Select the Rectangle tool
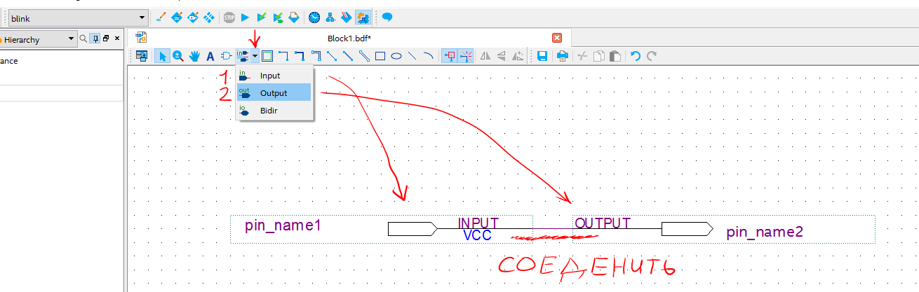 click(x=380, y=56)
